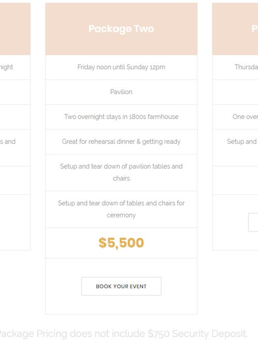258x344 pixels.
Task: Click the BOOK YOUR EVENT button
Action: [121, 286]
